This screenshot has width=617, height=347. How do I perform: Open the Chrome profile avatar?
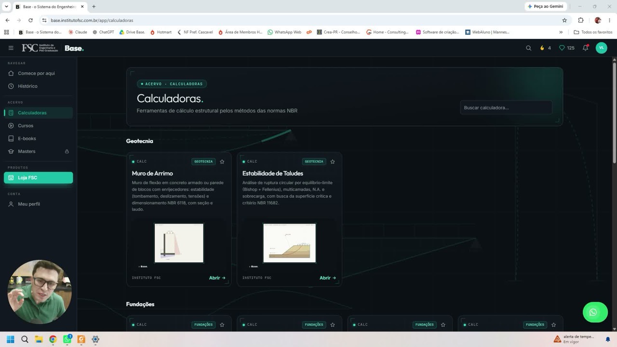[598, 20]
